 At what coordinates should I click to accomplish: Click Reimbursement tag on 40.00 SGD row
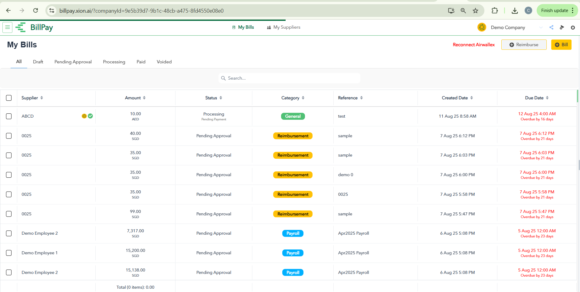pos(293,136)
